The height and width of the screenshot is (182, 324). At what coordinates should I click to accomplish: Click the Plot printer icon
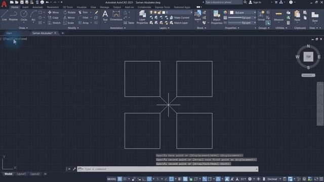coord(42,2)
